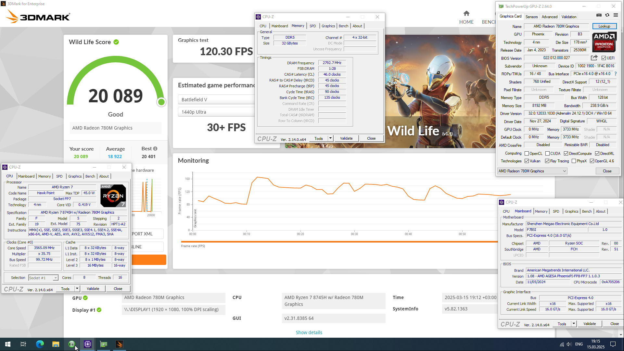Click the BIOS export share icon in GPU-Z
624x351 pixels.
pyautogui.click(x=594, y=58)
